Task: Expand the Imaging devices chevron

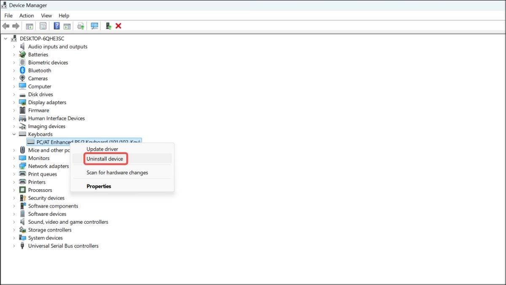Action: [x=14, y=127]
